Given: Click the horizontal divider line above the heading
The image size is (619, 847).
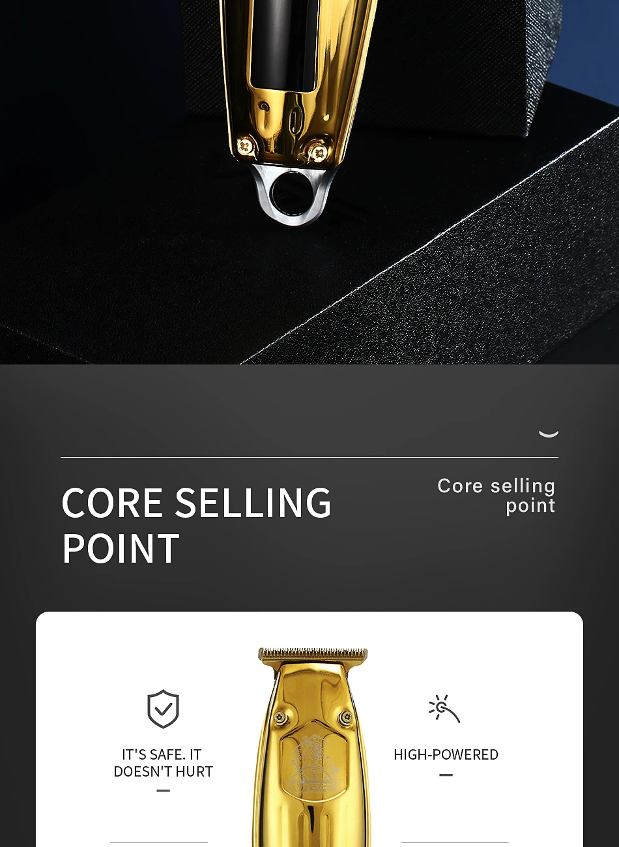Looking at the screenshot, I should click(x=309, y=457).
